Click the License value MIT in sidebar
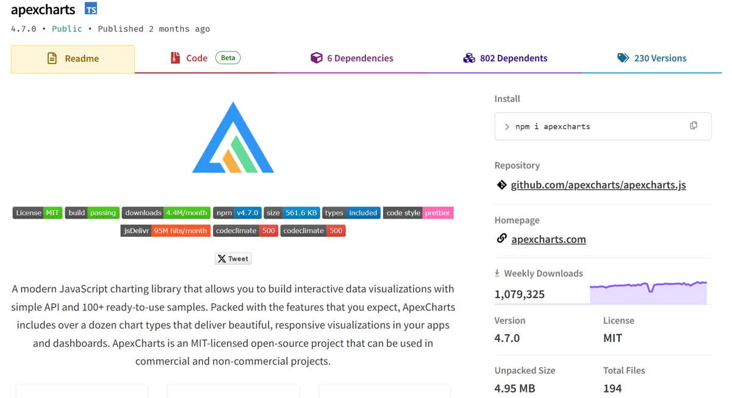Viewport: 732px width, 398px height. point(612,338)
